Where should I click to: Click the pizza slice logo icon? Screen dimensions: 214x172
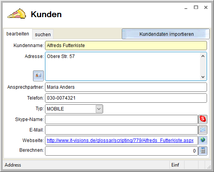pos(17,14)
